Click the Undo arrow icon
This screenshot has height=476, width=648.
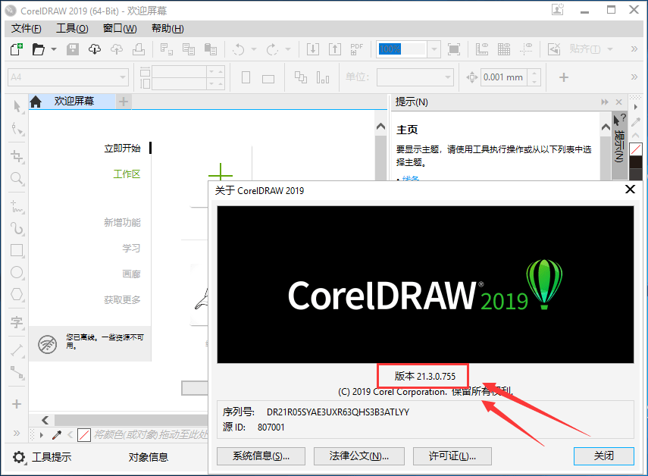point(239,49)
